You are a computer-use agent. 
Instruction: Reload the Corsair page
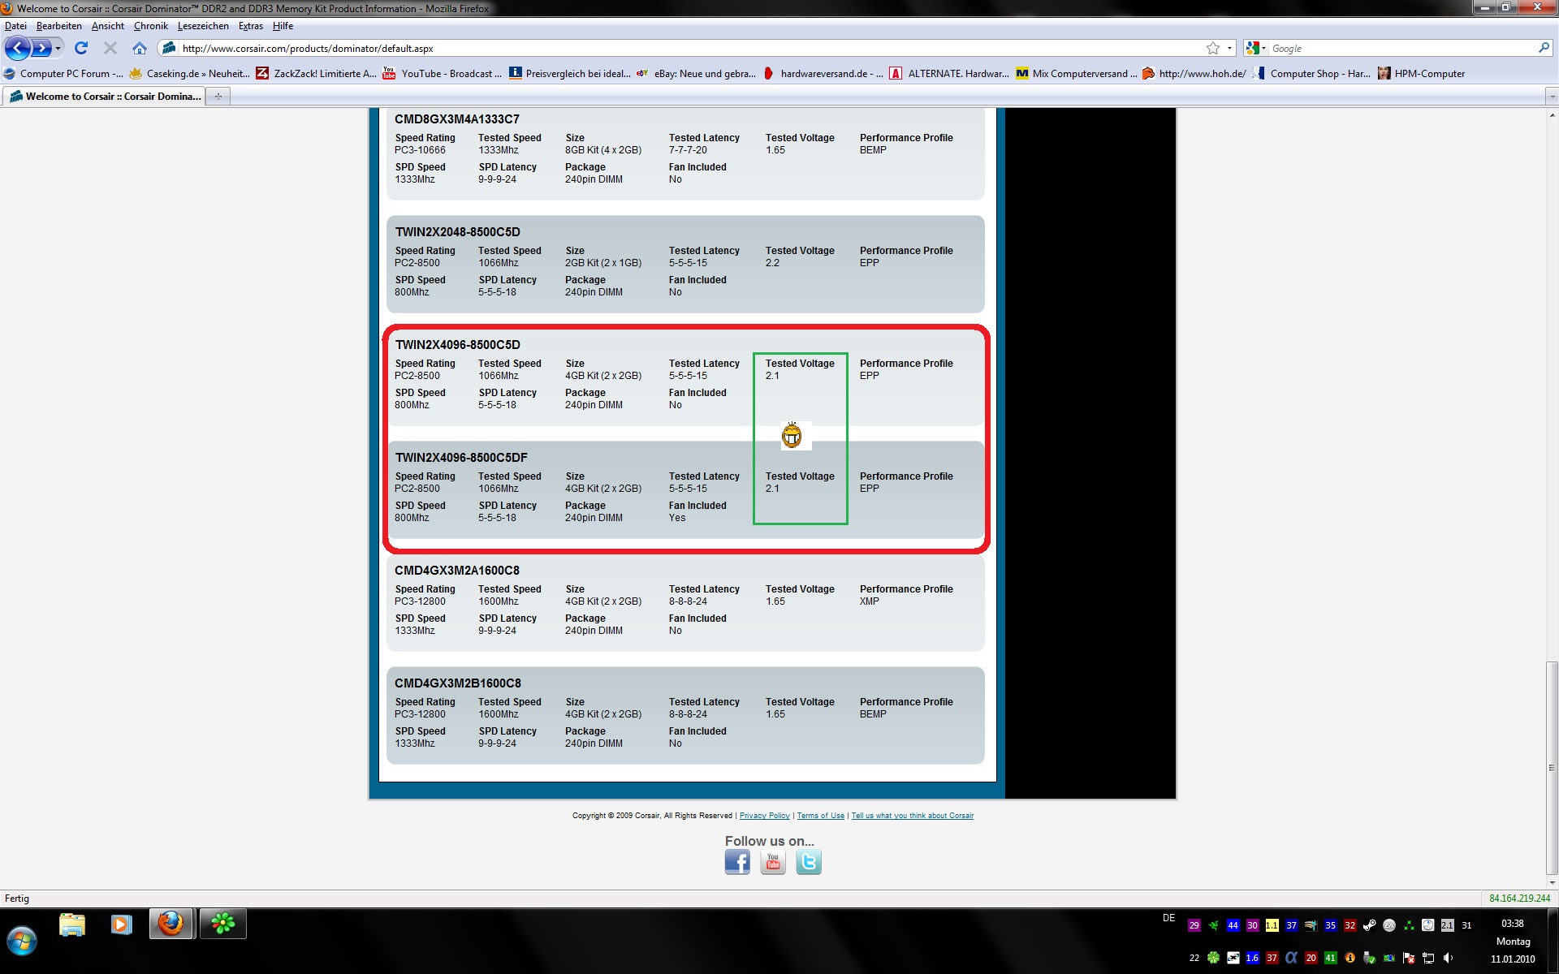[x=81, y=49]
